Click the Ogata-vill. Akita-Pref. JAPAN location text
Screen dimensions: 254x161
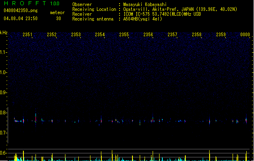[180, 9]
